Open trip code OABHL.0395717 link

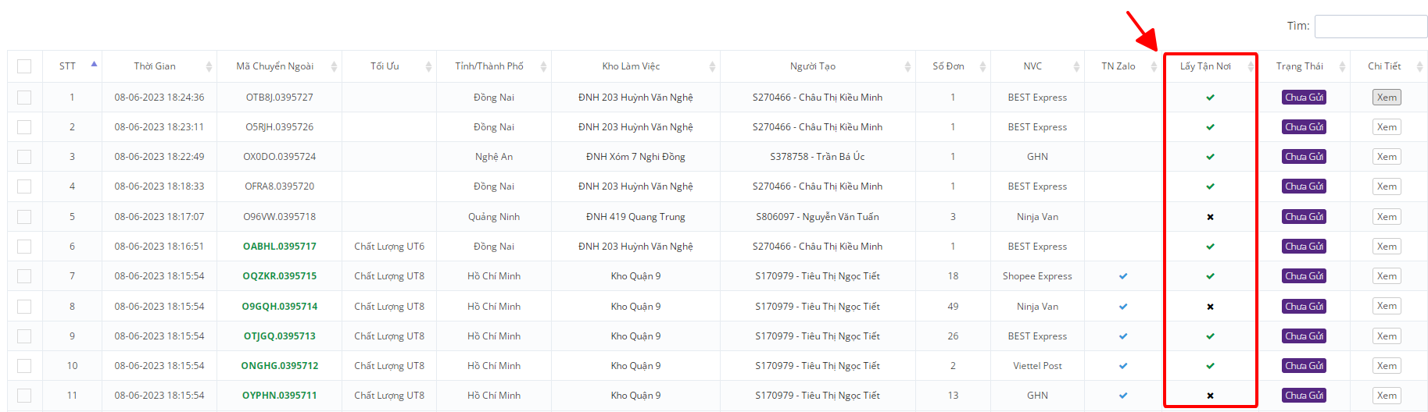point(280,247)
